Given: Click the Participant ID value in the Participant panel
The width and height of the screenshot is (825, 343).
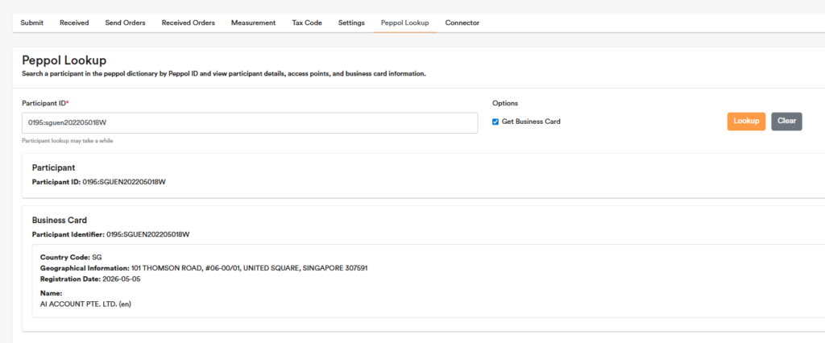Looking at the screenshot, I should [x=124, y=183].
